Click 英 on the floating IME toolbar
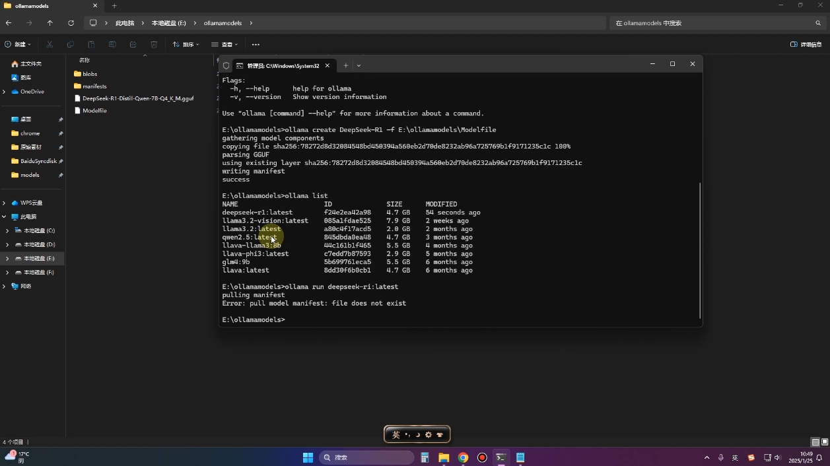 tap(395, 434)
